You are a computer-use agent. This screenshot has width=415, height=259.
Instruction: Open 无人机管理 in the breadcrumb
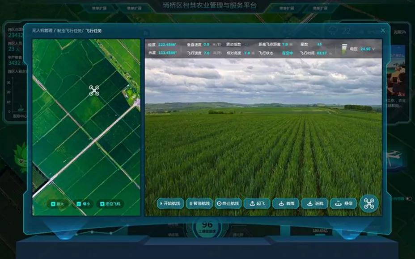tap(42, 31)
